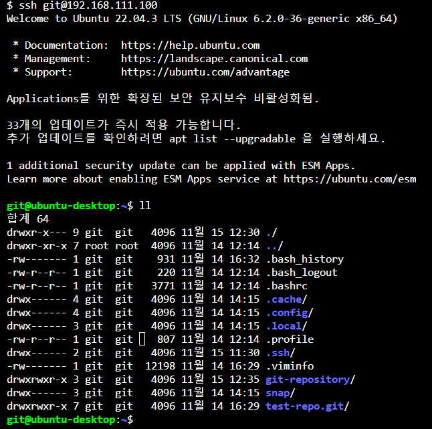Click the text cursor box beside .profile row
The image size is (432, 429).
click(x=142, y=339)
